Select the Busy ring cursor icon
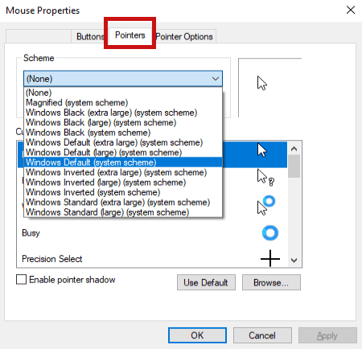The height and width of the screenshot is (349, 362). click(270, 232)
